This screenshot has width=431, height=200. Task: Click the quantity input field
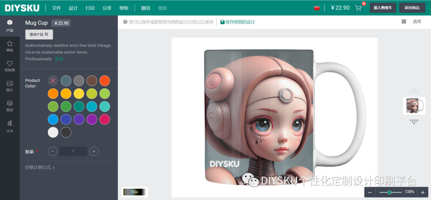coord(73,151)
